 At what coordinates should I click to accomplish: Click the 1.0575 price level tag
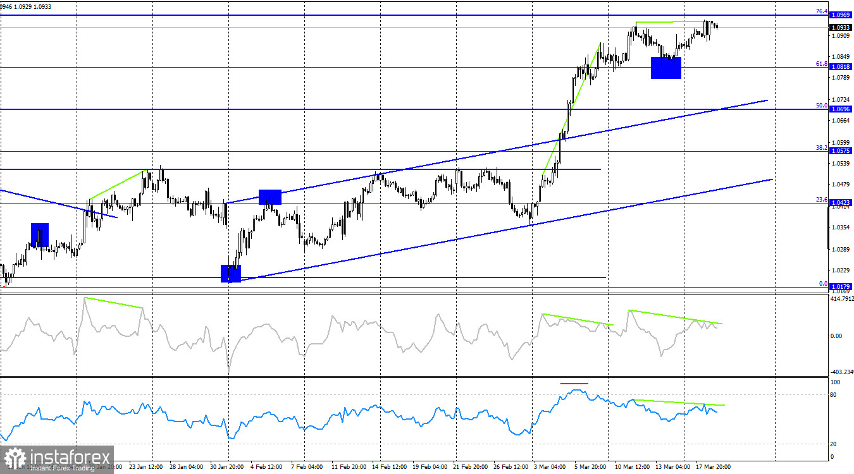tap(841, 151)
